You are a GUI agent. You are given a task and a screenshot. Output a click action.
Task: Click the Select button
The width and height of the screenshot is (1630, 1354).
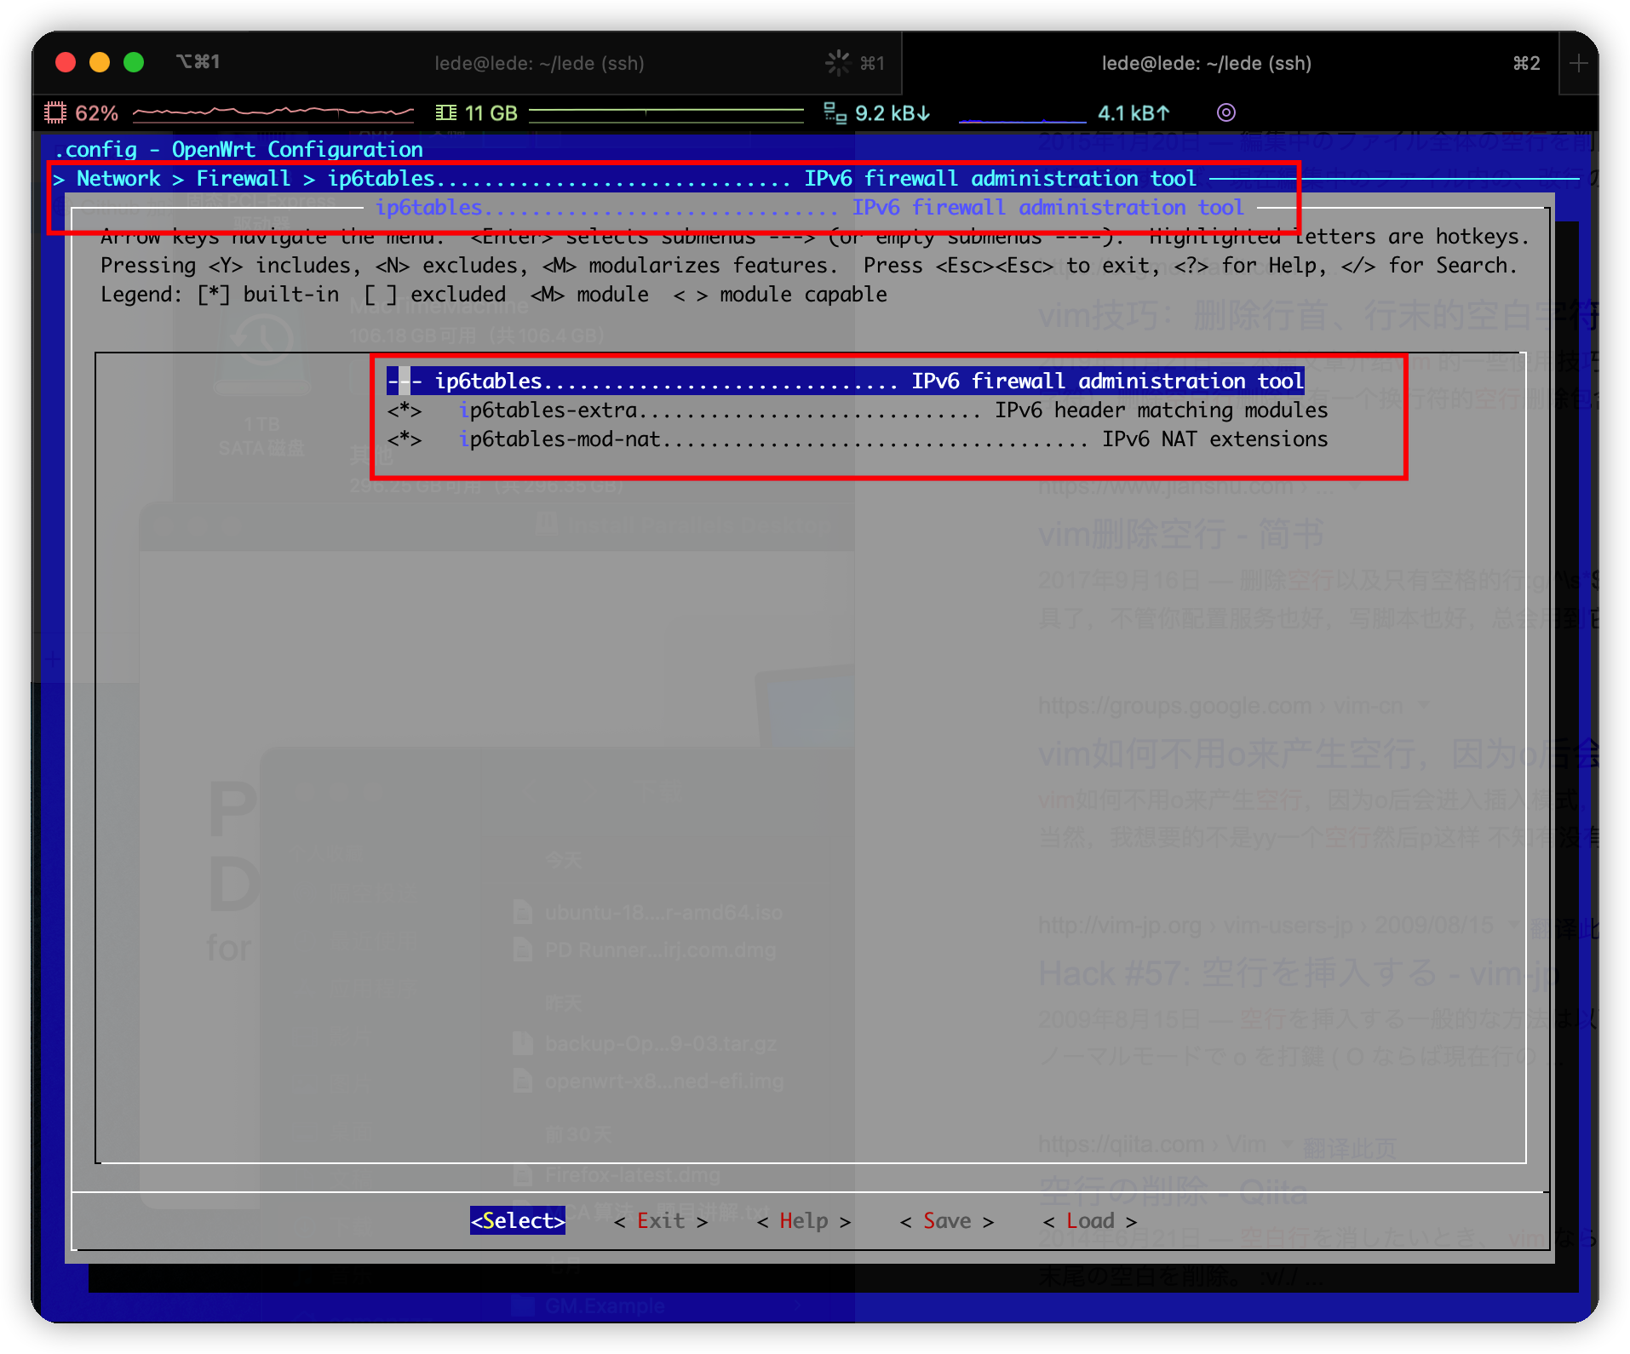pyautogui.click(x=518, y=1220)
